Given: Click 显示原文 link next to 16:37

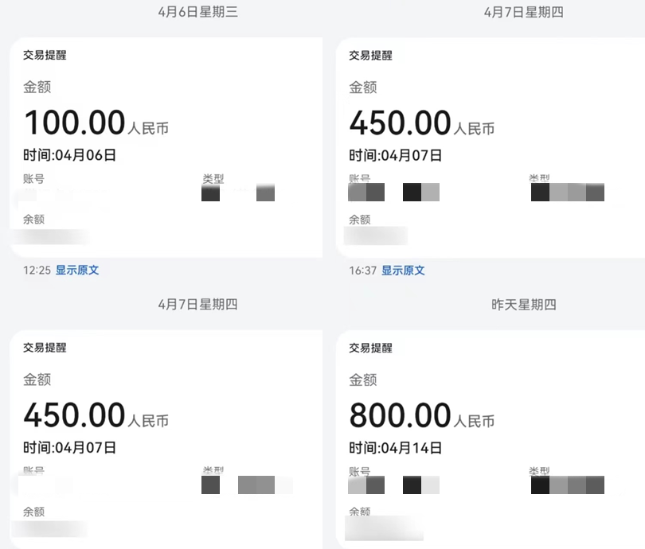Looking at the screenshot, I should click(403, 271).
